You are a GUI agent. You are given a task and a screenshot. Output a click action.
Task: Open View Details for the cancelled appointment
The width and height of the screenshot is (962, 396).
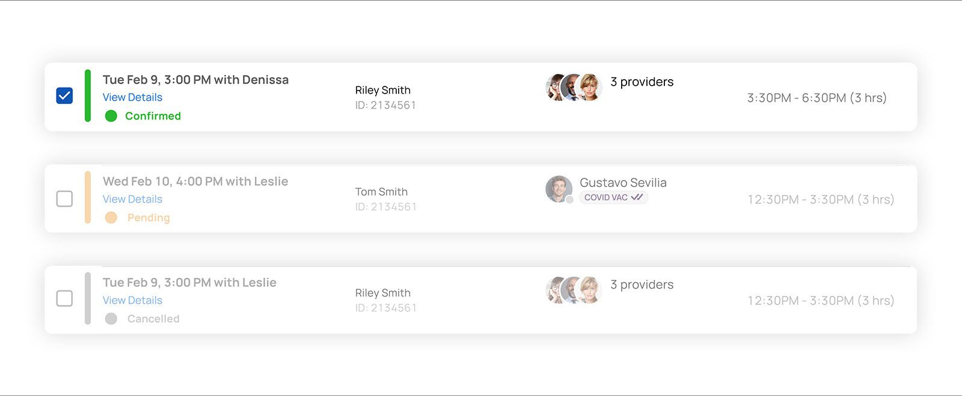[132, 300]
